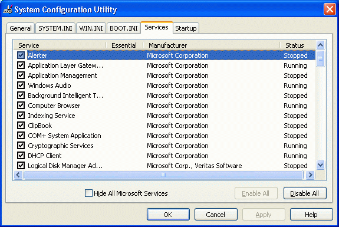
Task: Disable the Indexing Service checkbox
Action: click(21, 115)
